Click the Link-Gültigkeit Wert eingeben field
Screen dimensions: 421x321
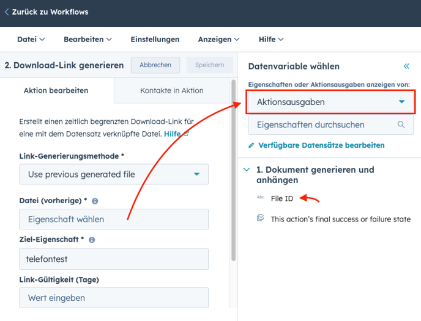[x=114, y=298]
